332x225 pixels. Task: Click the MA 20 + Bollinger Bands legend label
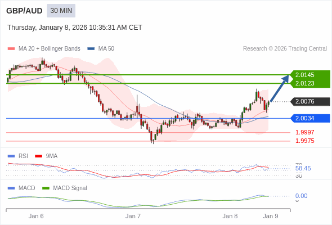[50, 49]
